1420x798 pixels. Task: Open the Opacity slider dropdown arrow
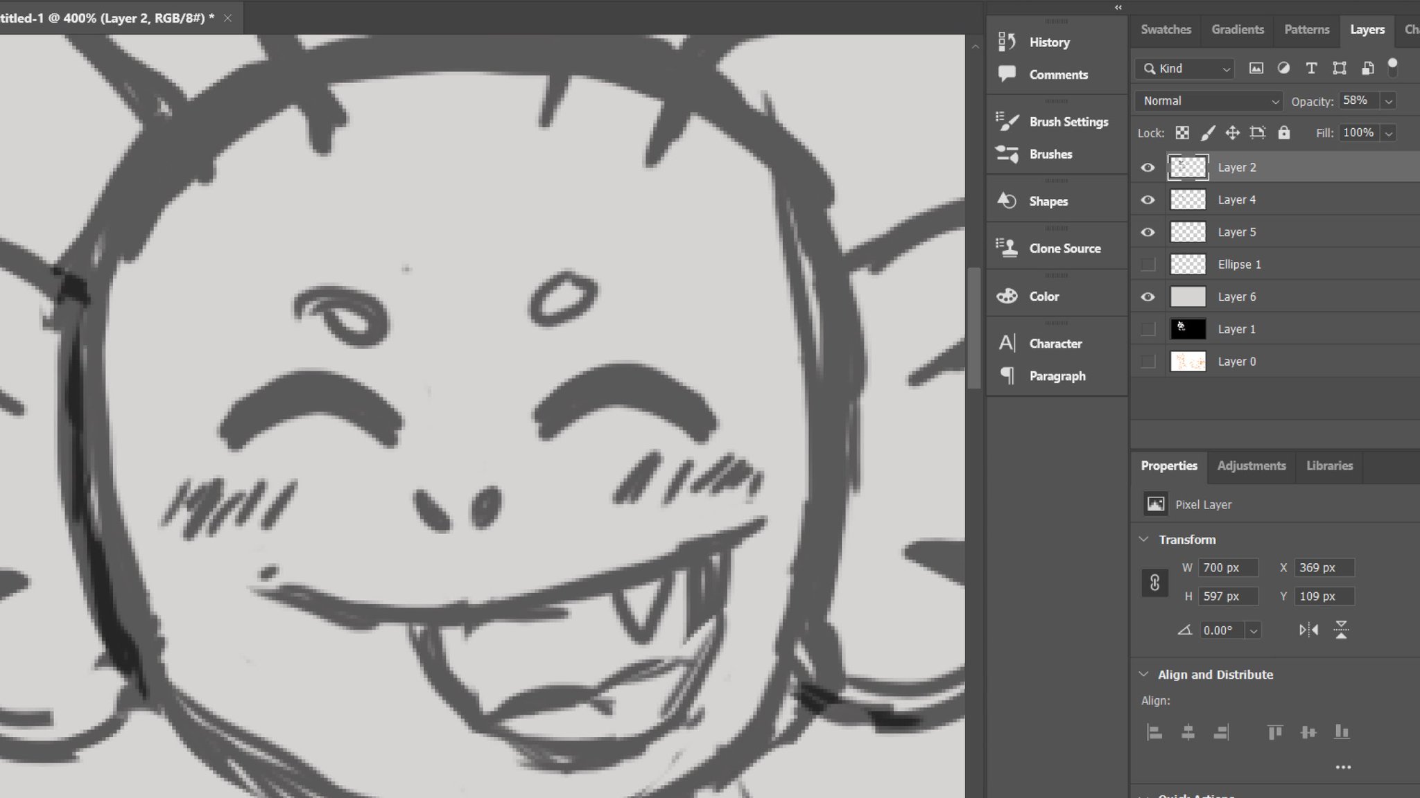[x=1388, y=101]
